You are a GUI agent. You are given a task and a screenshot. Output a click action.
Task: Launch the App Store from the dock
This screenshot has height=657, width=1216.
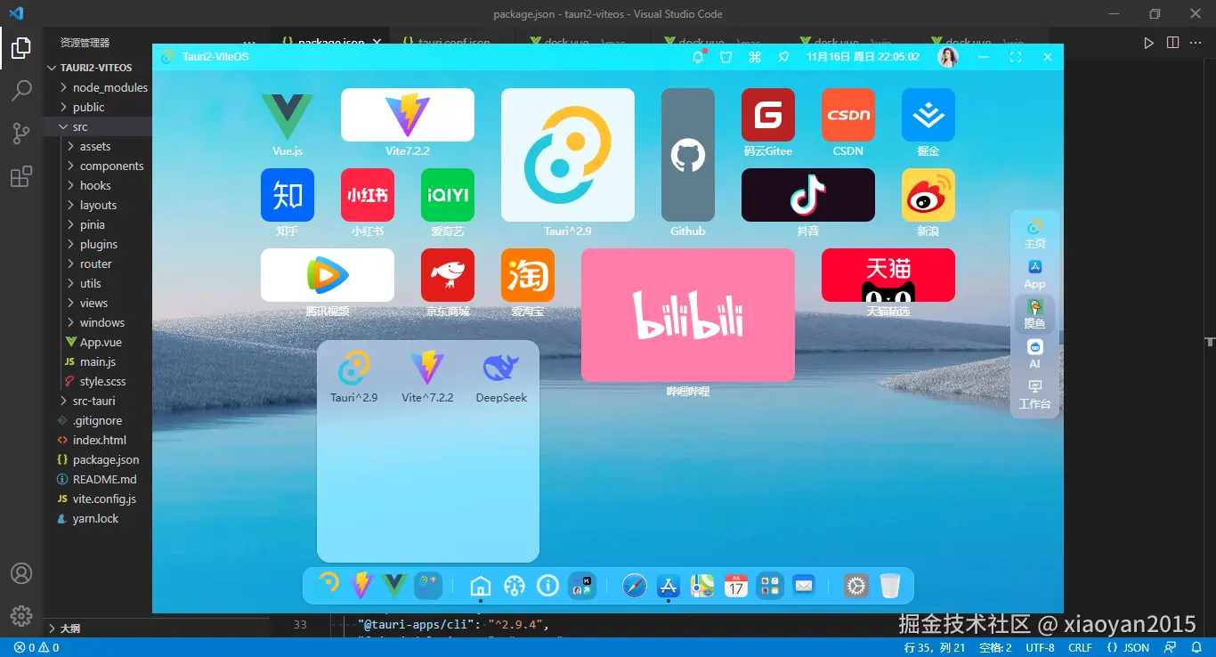click(x=668, y=586)
